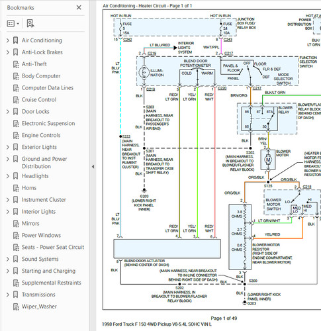Select Ground and Power Distribution bookmark
321x331 pixels.
(44, 163)
